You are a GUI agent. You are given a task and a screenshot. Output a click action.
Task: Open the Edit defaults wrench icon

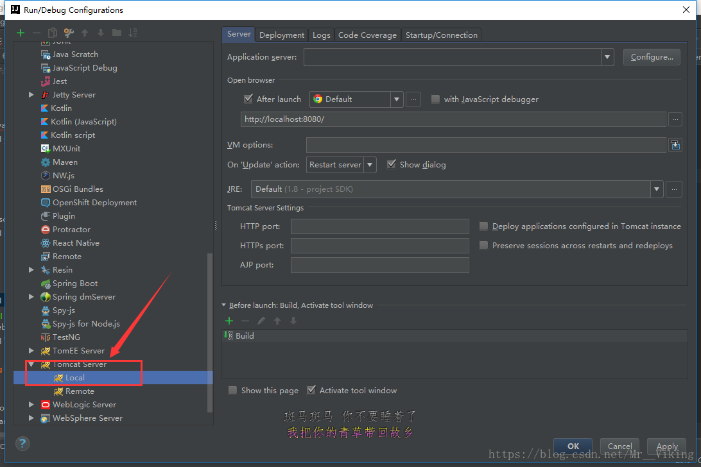pos(69,33)
